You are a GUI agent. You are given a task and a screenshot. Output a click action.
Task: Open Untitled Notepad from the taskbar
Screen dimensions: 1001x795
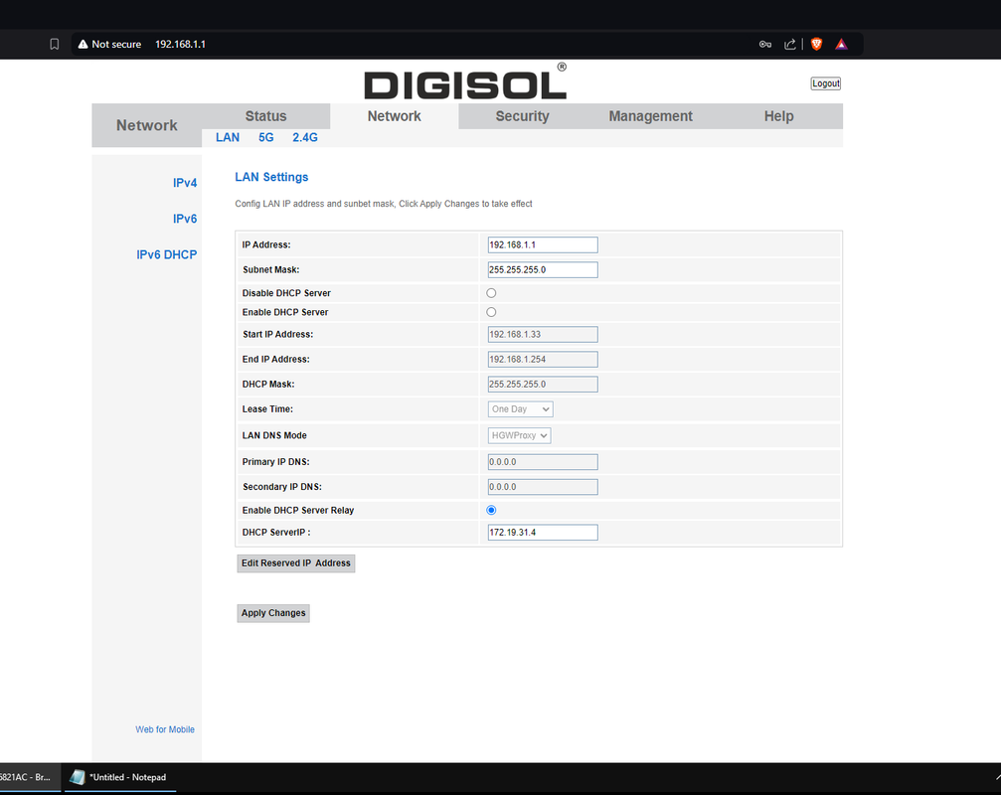pos(117,777)
